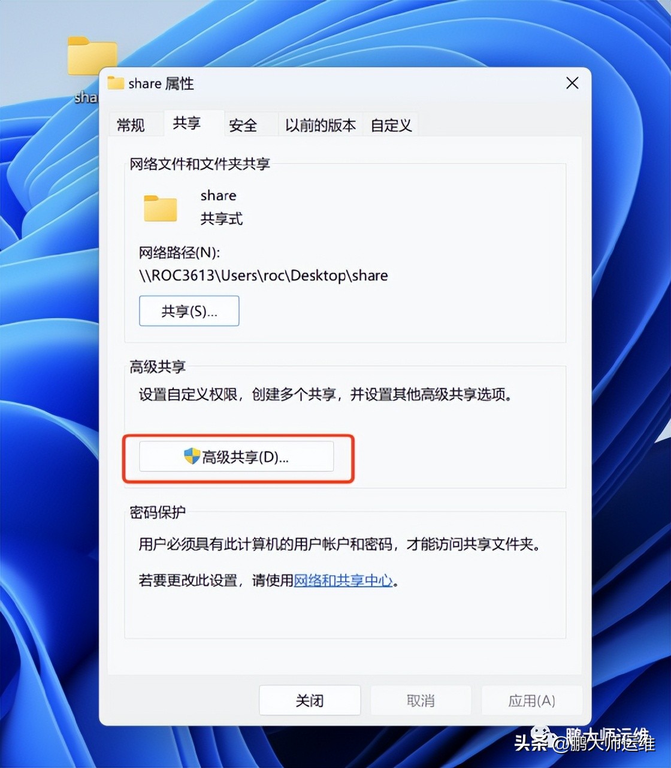Click the 关闭 button
Viewport: 671px width, 768px height.
pyautogui.click(x=310, y=700)
